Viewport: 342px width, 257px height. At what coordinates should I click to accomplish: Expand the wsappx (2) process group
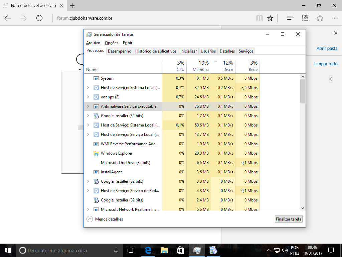[88, 97]
